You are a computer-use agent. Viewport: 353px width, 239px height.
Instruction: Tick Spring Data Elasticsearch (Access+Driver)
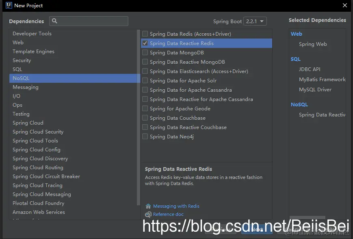[x=145, y=71]
